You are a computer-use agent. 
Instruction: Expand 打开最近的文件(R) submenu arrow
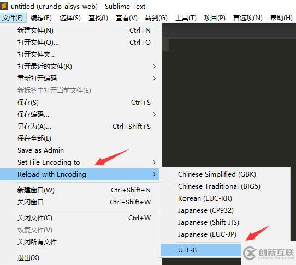(154, 66)
